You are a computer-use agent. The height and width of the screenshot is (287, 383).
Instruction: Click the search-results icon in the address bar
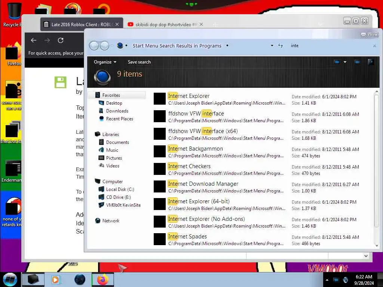120,46
